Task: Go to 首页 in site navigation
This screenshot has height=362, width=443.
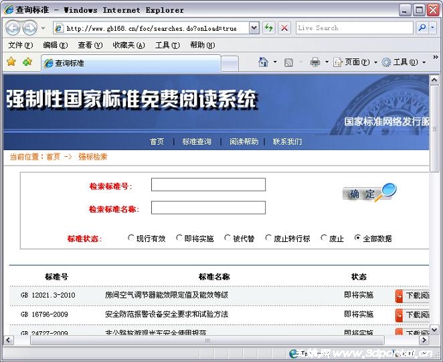Action: [x=157, y=141]
